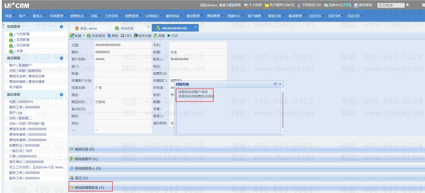Open 电子邮件 under 最近新建
425x193 pixels.
[x=16, y=87]
